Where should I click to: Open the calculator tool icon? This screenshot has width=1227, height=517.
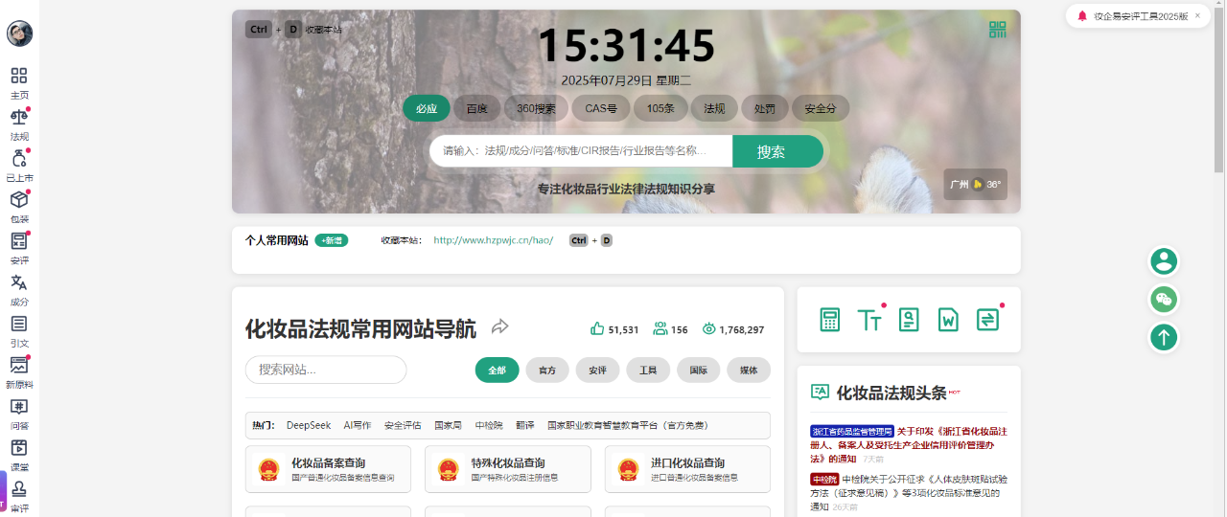click(830, 320)
